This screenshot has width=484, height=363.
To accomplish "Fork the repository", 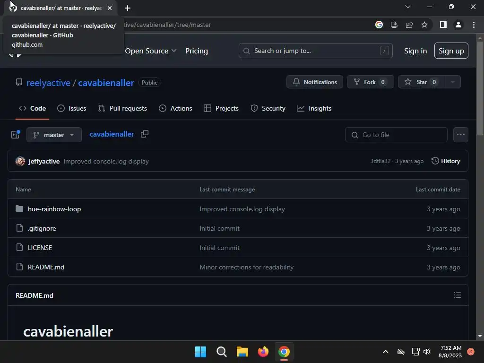I will tap(371, 82).
